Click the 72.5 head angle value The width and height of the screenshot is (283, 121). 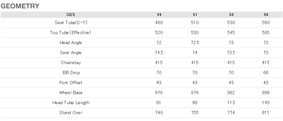click(195, 43)
